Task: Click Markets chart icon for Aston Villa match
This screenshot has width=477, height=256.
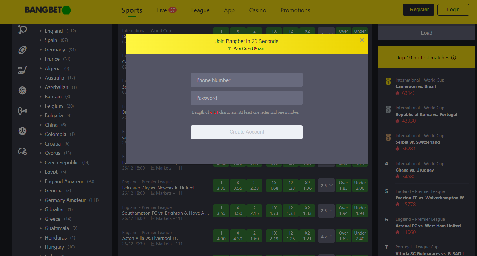Action: point(153,244)
